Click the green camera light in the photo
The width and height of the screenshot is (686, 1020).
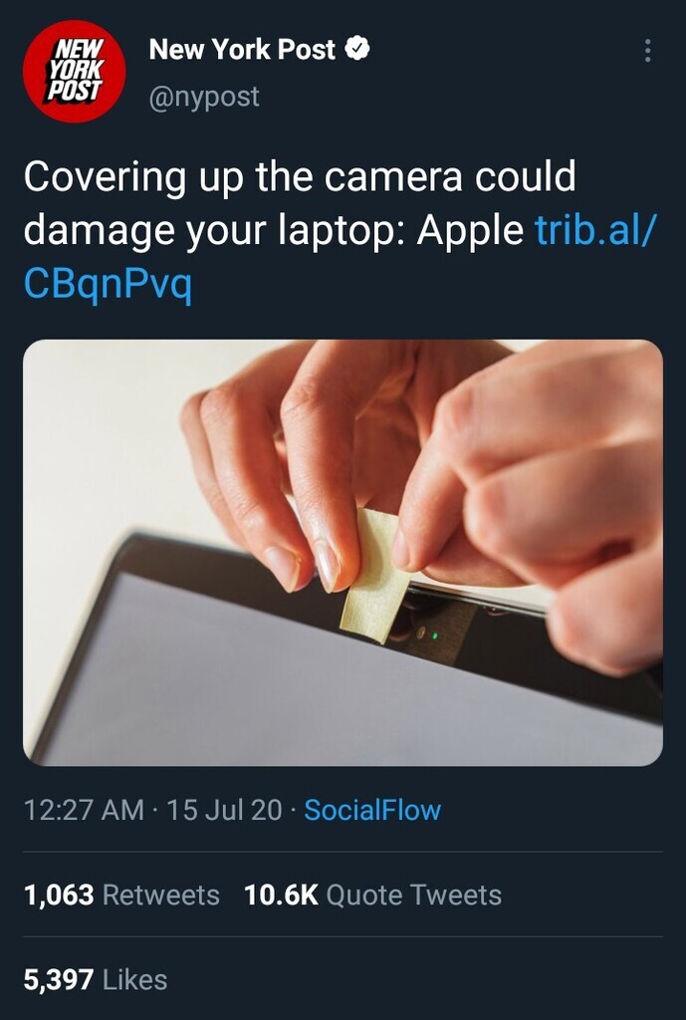coord(435,633)
